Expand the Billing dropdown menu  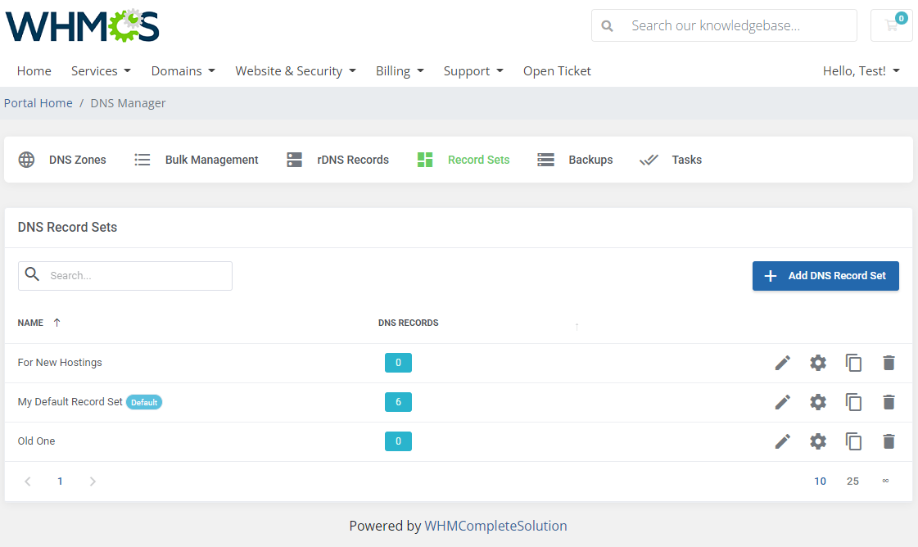400,71
